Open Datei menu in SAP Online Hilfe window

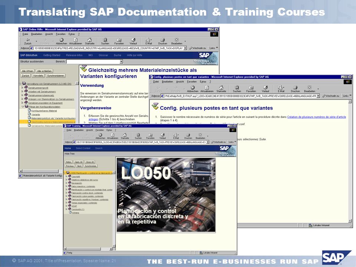25,34
